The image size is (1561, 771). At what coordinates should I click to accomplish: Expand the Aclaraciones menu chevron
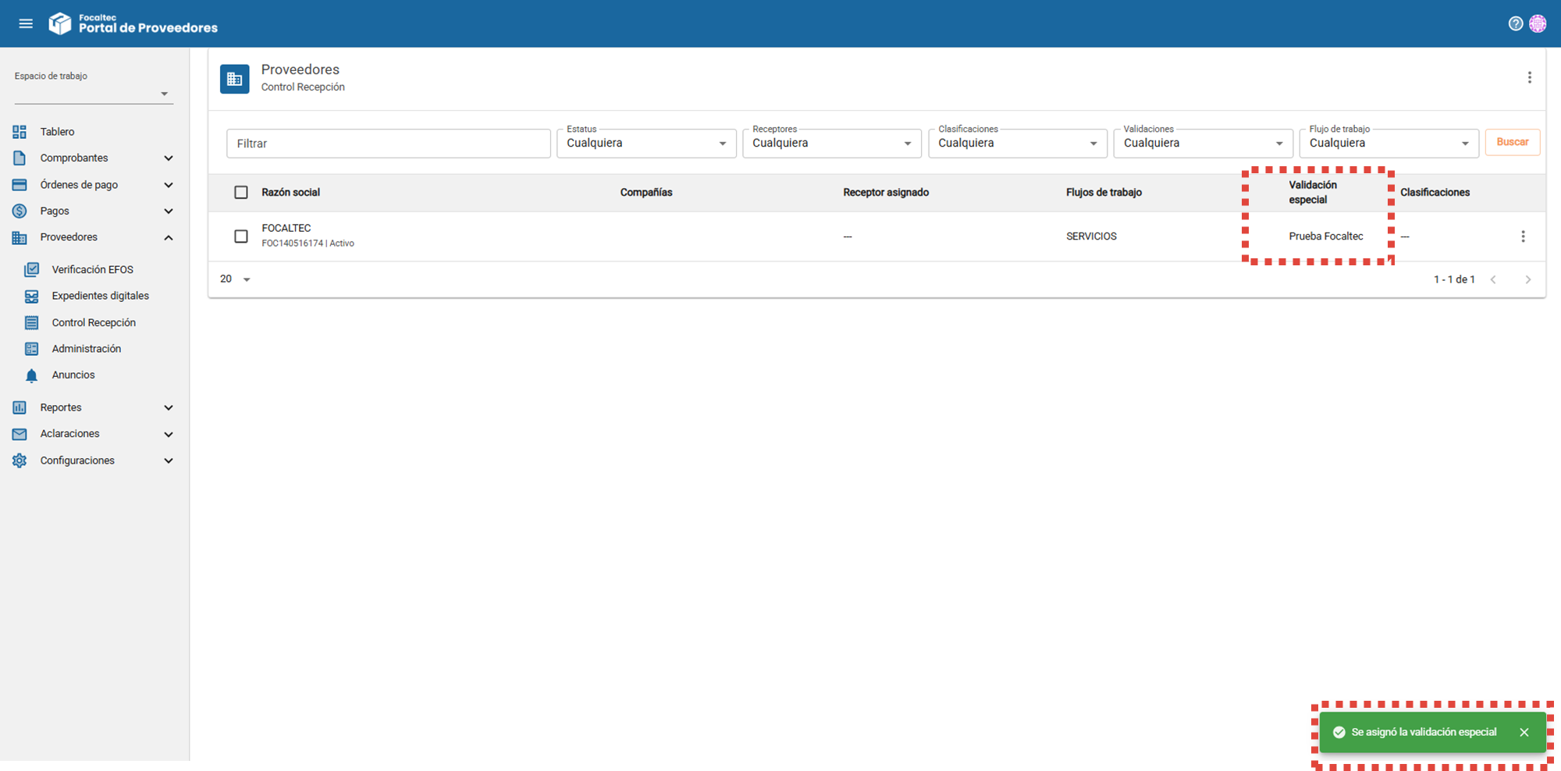coord(169,434)
